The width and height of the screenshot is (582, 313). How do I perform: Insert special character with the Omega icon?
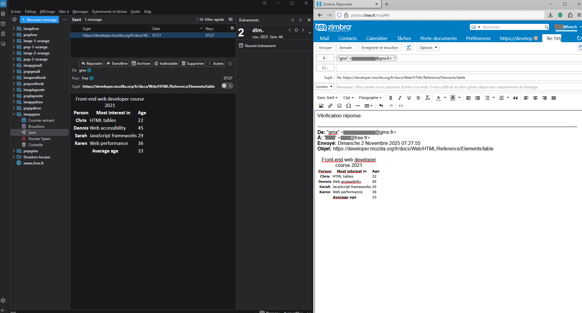(348, 106)
